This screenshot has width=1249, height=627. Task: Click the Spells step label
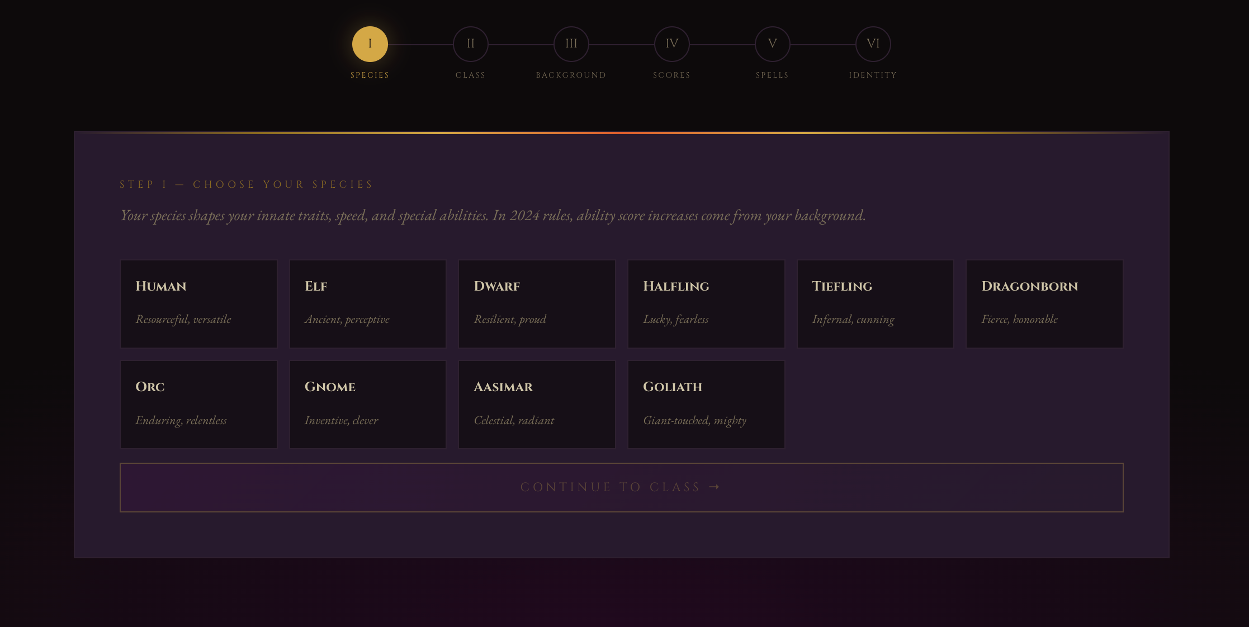point(772,75)
